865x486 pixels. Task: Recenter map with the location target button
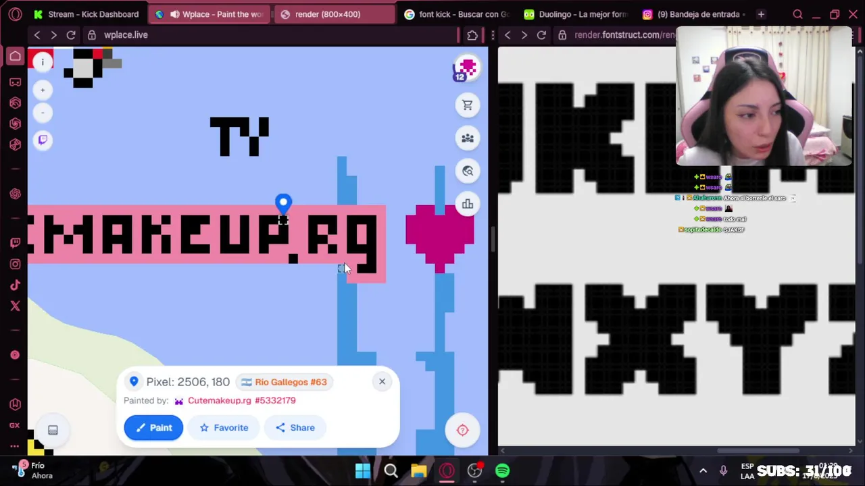pyautogui.click(x=463, y=430)
